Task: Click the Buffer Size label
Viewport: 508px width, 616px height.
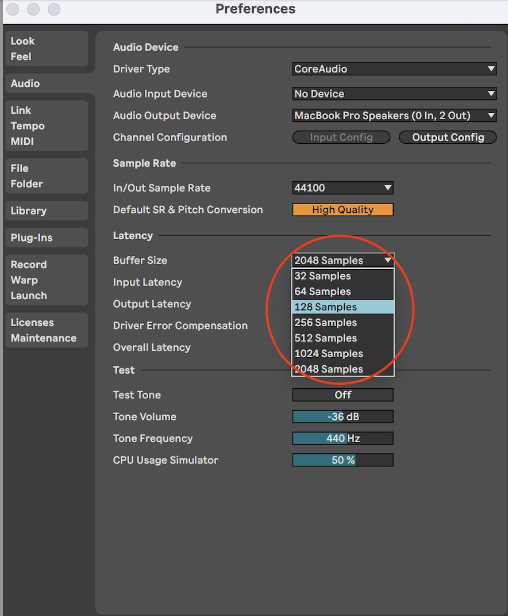Action: pos(140,260)
